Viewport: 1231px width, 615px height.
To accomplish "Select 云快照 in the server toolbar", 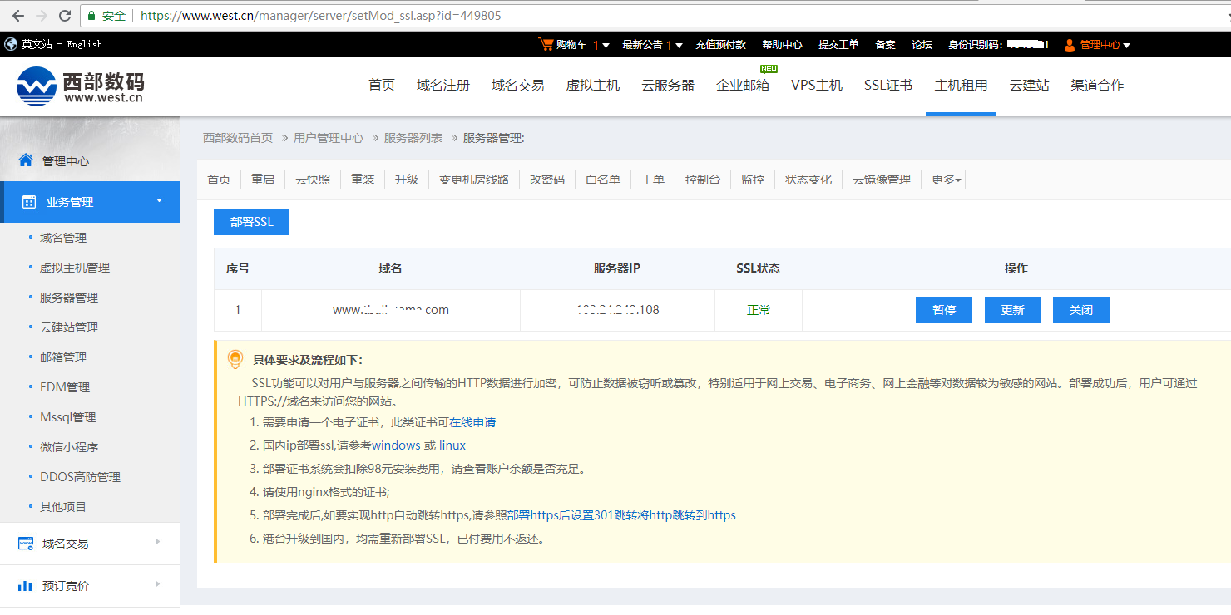I will click(x=313, y=180).
